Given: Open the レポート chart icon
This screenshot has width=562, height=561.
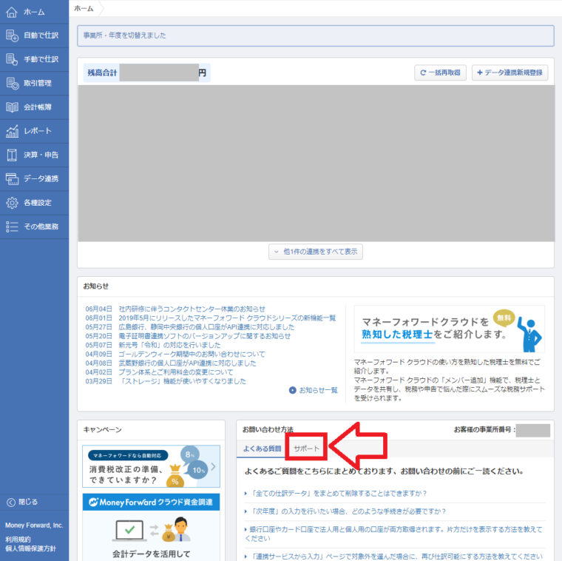Looking at the screenshot, I should click(12, 131).
